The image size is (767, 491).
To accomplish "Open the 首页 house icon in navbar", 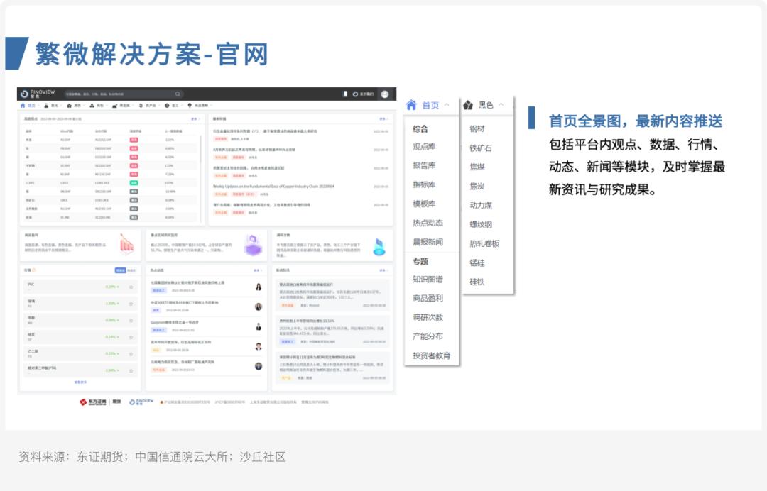I will tap(23, 106).
